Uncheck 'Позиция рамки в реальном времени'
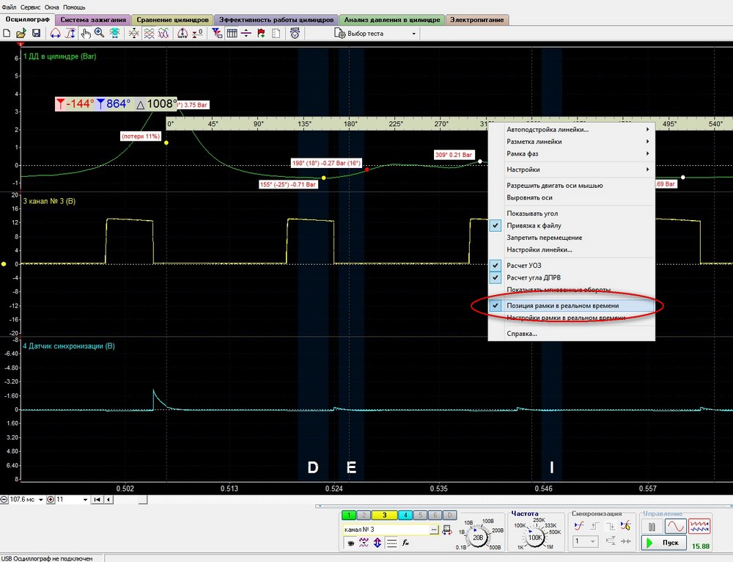Image resolution: width=733 pixels, height=562 pixels. point(571,305)
